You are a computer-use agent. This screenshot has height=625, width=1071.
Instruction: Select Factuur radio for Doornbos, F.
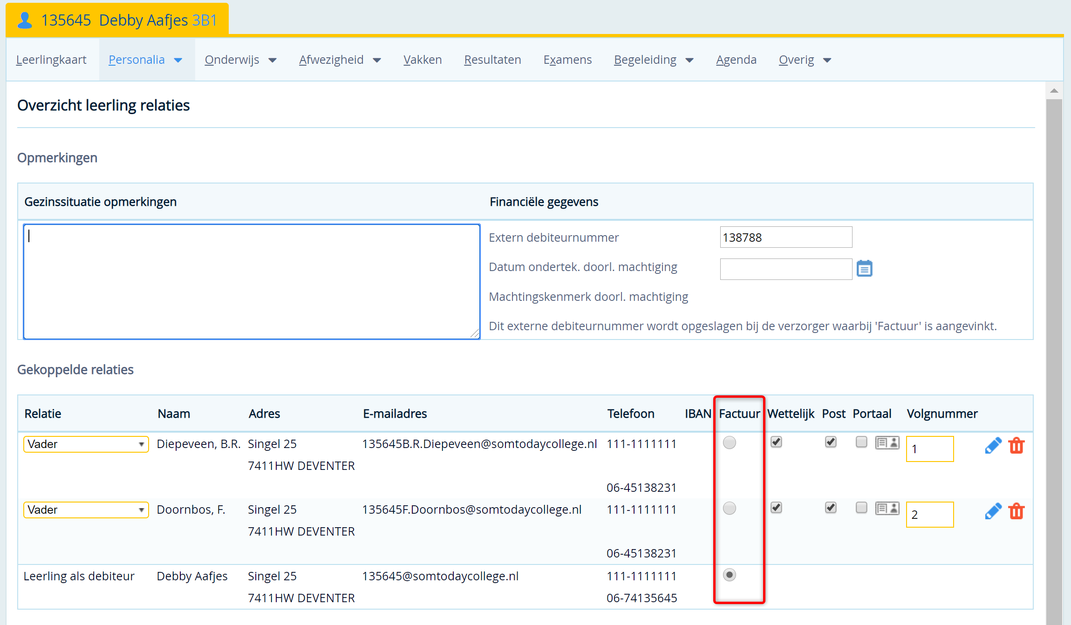pos(730,508)
